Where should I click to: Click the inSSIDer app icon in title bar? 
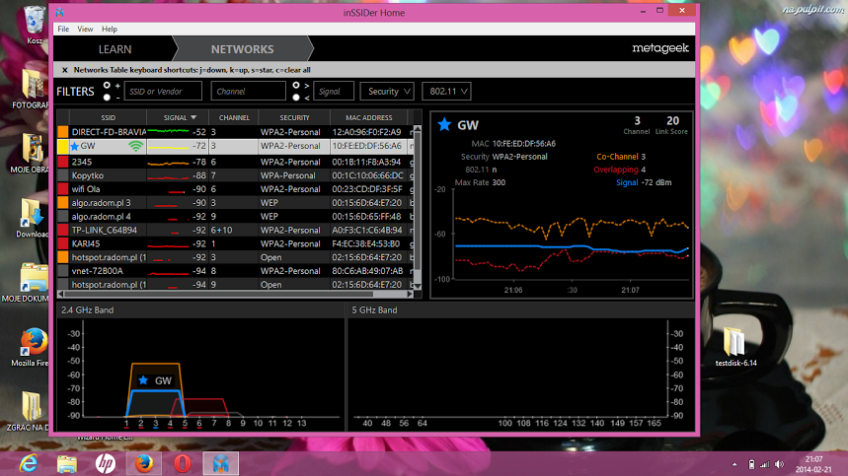[x=59, y=12]
